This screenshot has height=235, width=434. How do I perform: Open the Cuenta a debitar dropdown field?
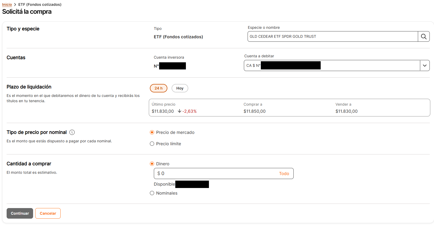click(332, 65)
